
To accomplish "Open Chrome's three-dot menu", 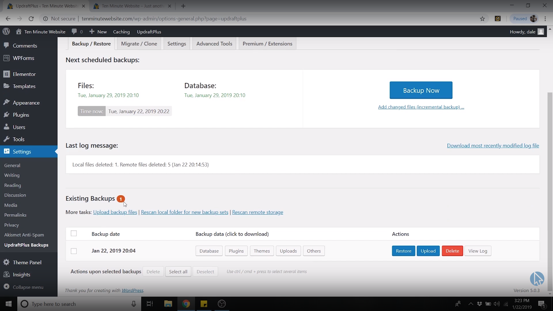I will [x=545, y=19].
